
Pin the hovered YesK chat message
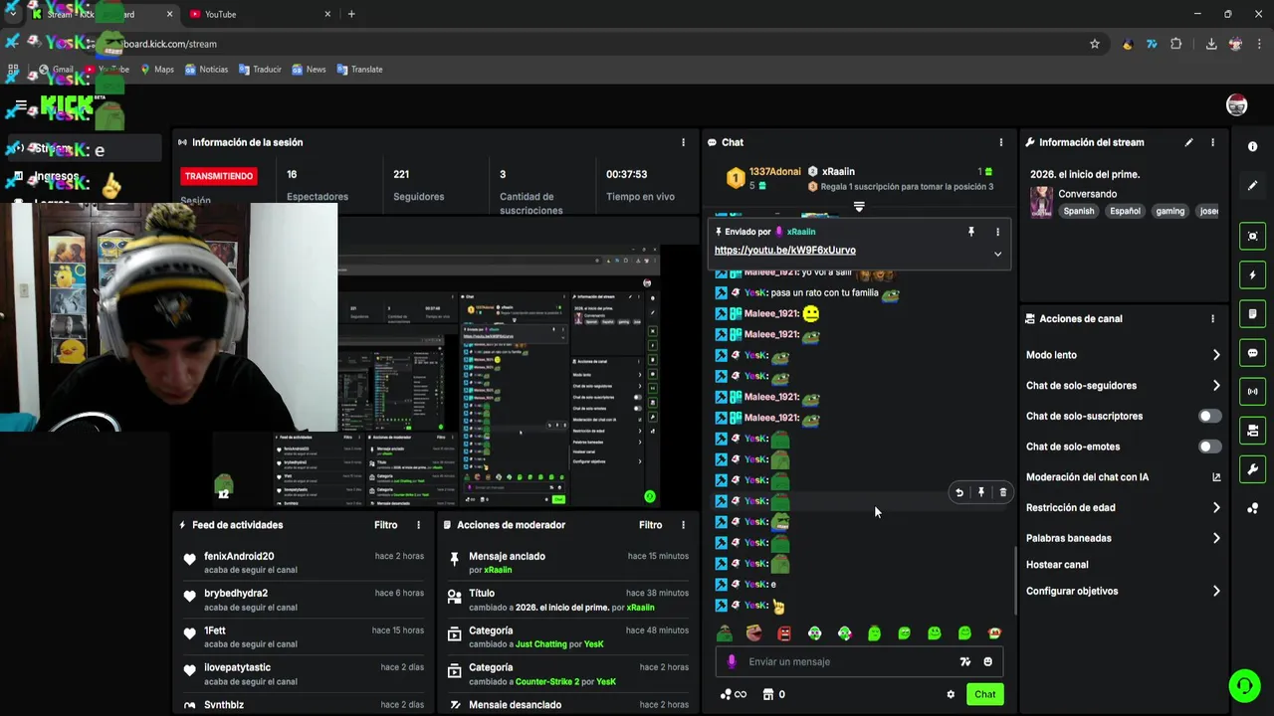click(981, 492)
